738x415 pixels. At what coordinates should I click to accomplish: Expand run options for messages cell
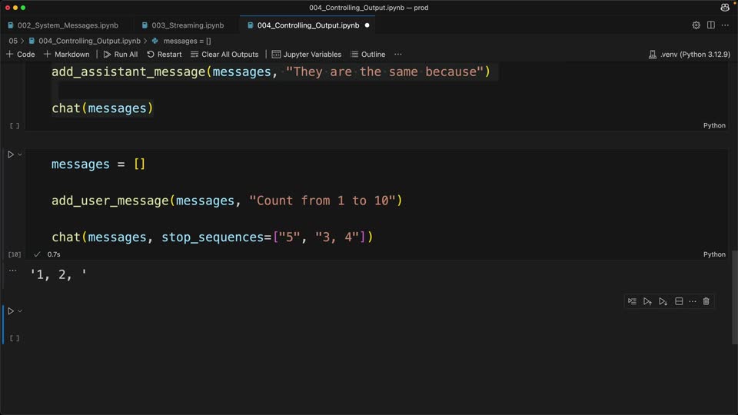(20, 154)
